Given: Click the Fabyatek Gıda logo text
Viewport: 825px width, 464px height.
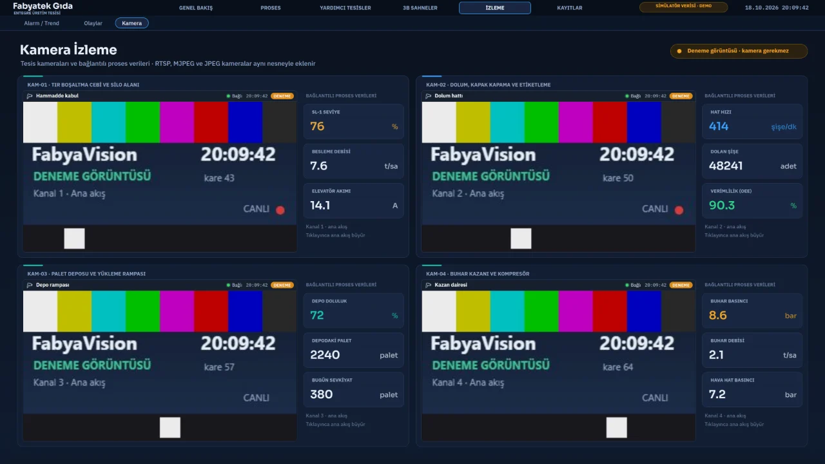Looking at the screenshot, I should point(43,6).
